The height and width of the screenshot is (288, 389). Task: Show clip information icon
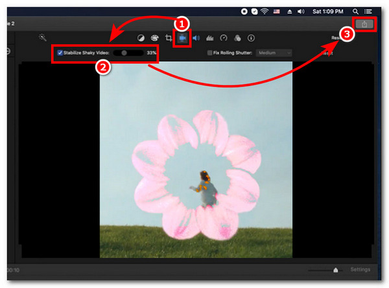[251, 38]
